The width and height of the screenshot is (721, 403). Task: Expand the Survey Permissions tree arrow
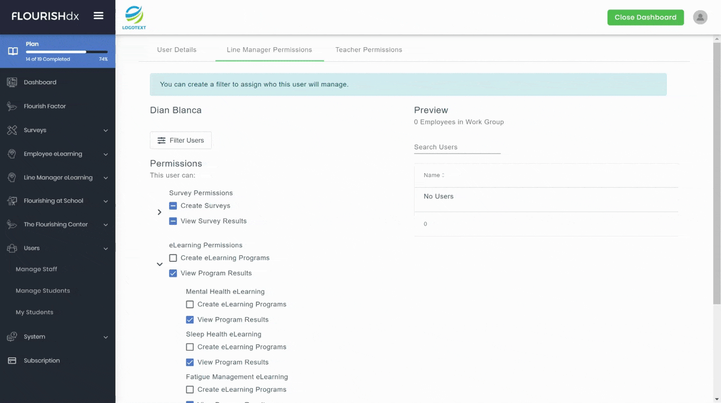point(159,212)
